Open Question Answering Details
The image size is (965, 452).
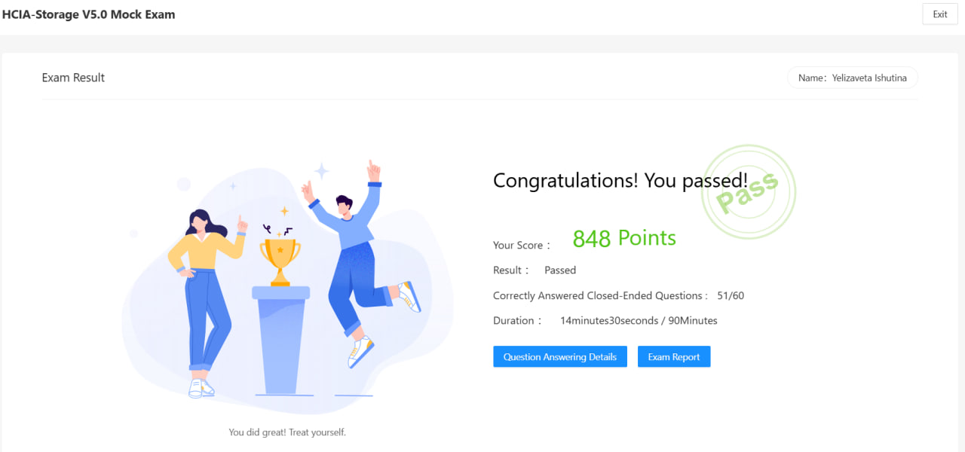(559, 357)
